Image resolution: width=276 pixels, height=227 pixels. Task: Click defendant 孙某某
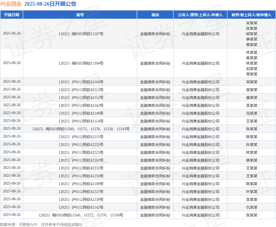pos(251,145)
